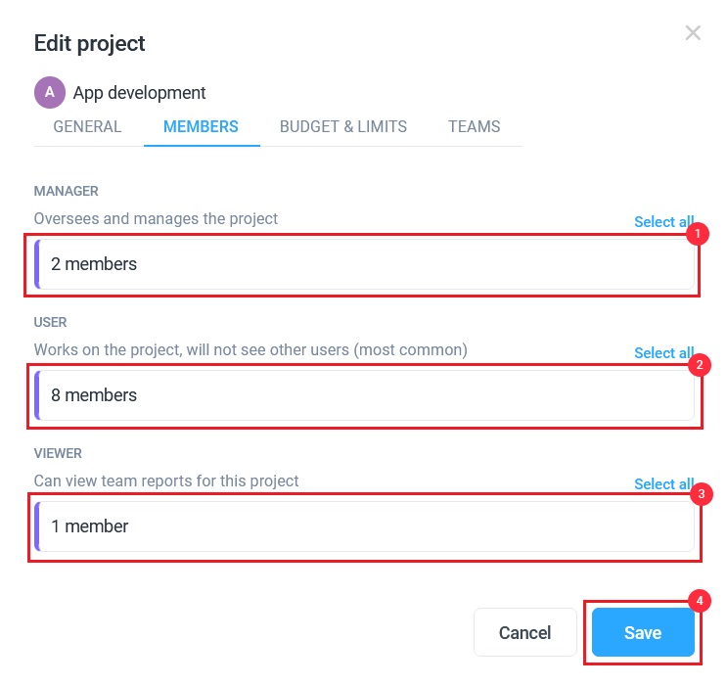Viewport: 727px width, 686px height.
Task: Click the purple App development avatar icon
Action: click(x=50, y=92)
